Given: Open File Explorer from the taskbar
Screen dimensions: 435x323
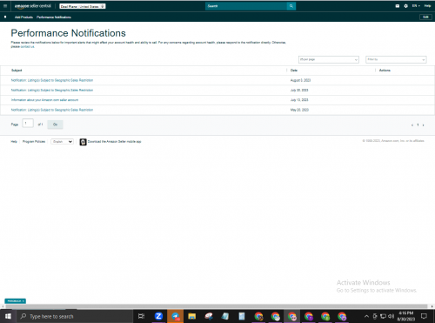Looking at the screenshot, I should pyautogui.click(x=191, y=316).
